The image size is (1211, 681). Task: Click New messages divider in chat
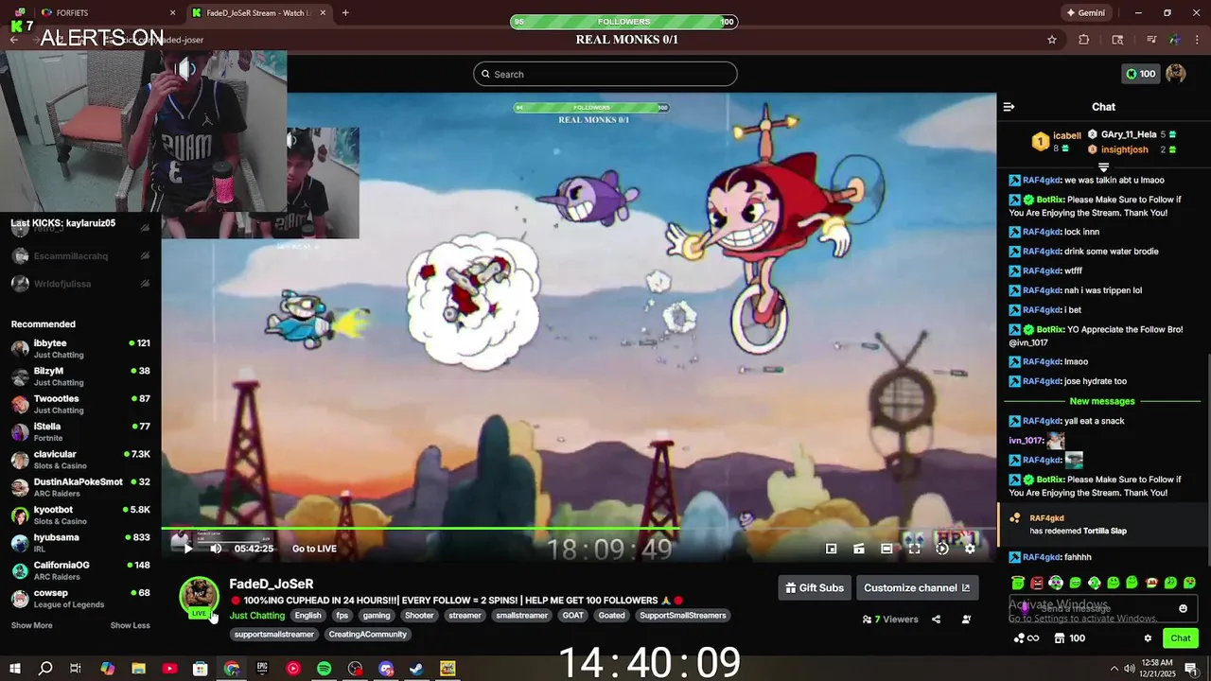(1102, 401)
